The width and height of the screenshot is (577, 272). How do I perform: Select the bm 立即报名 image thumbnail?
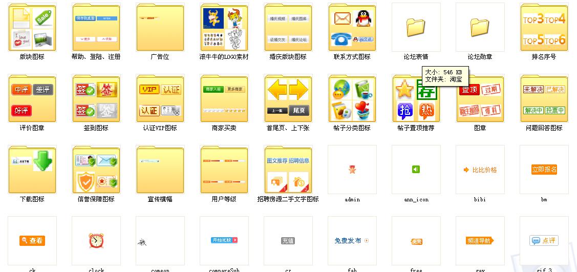(544, 170)
